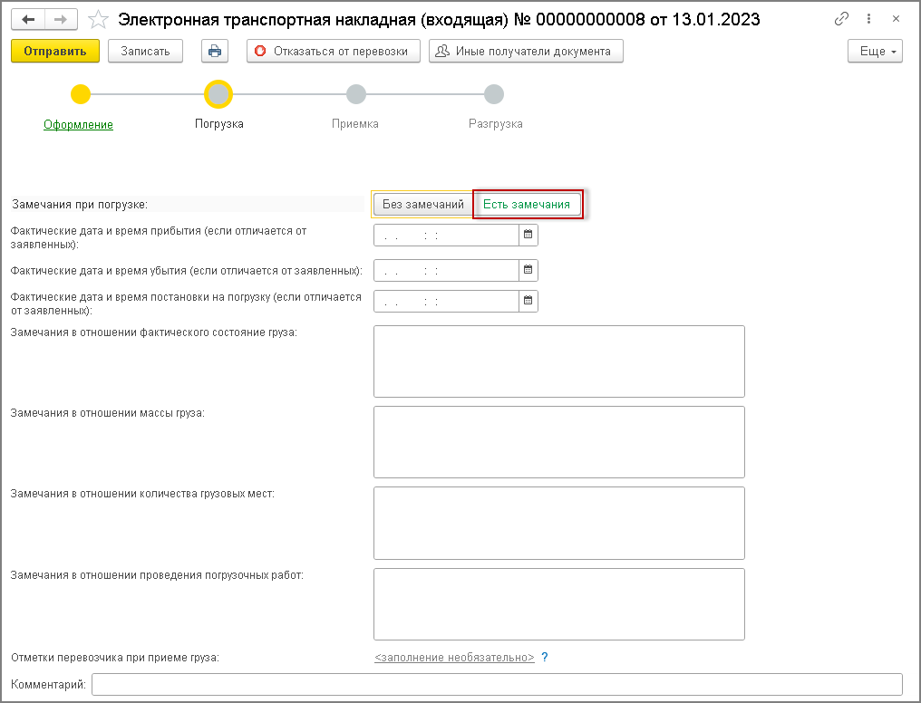Open calendar for loading placement date
Screen dimensions: 921x703
tap(528, 301)
